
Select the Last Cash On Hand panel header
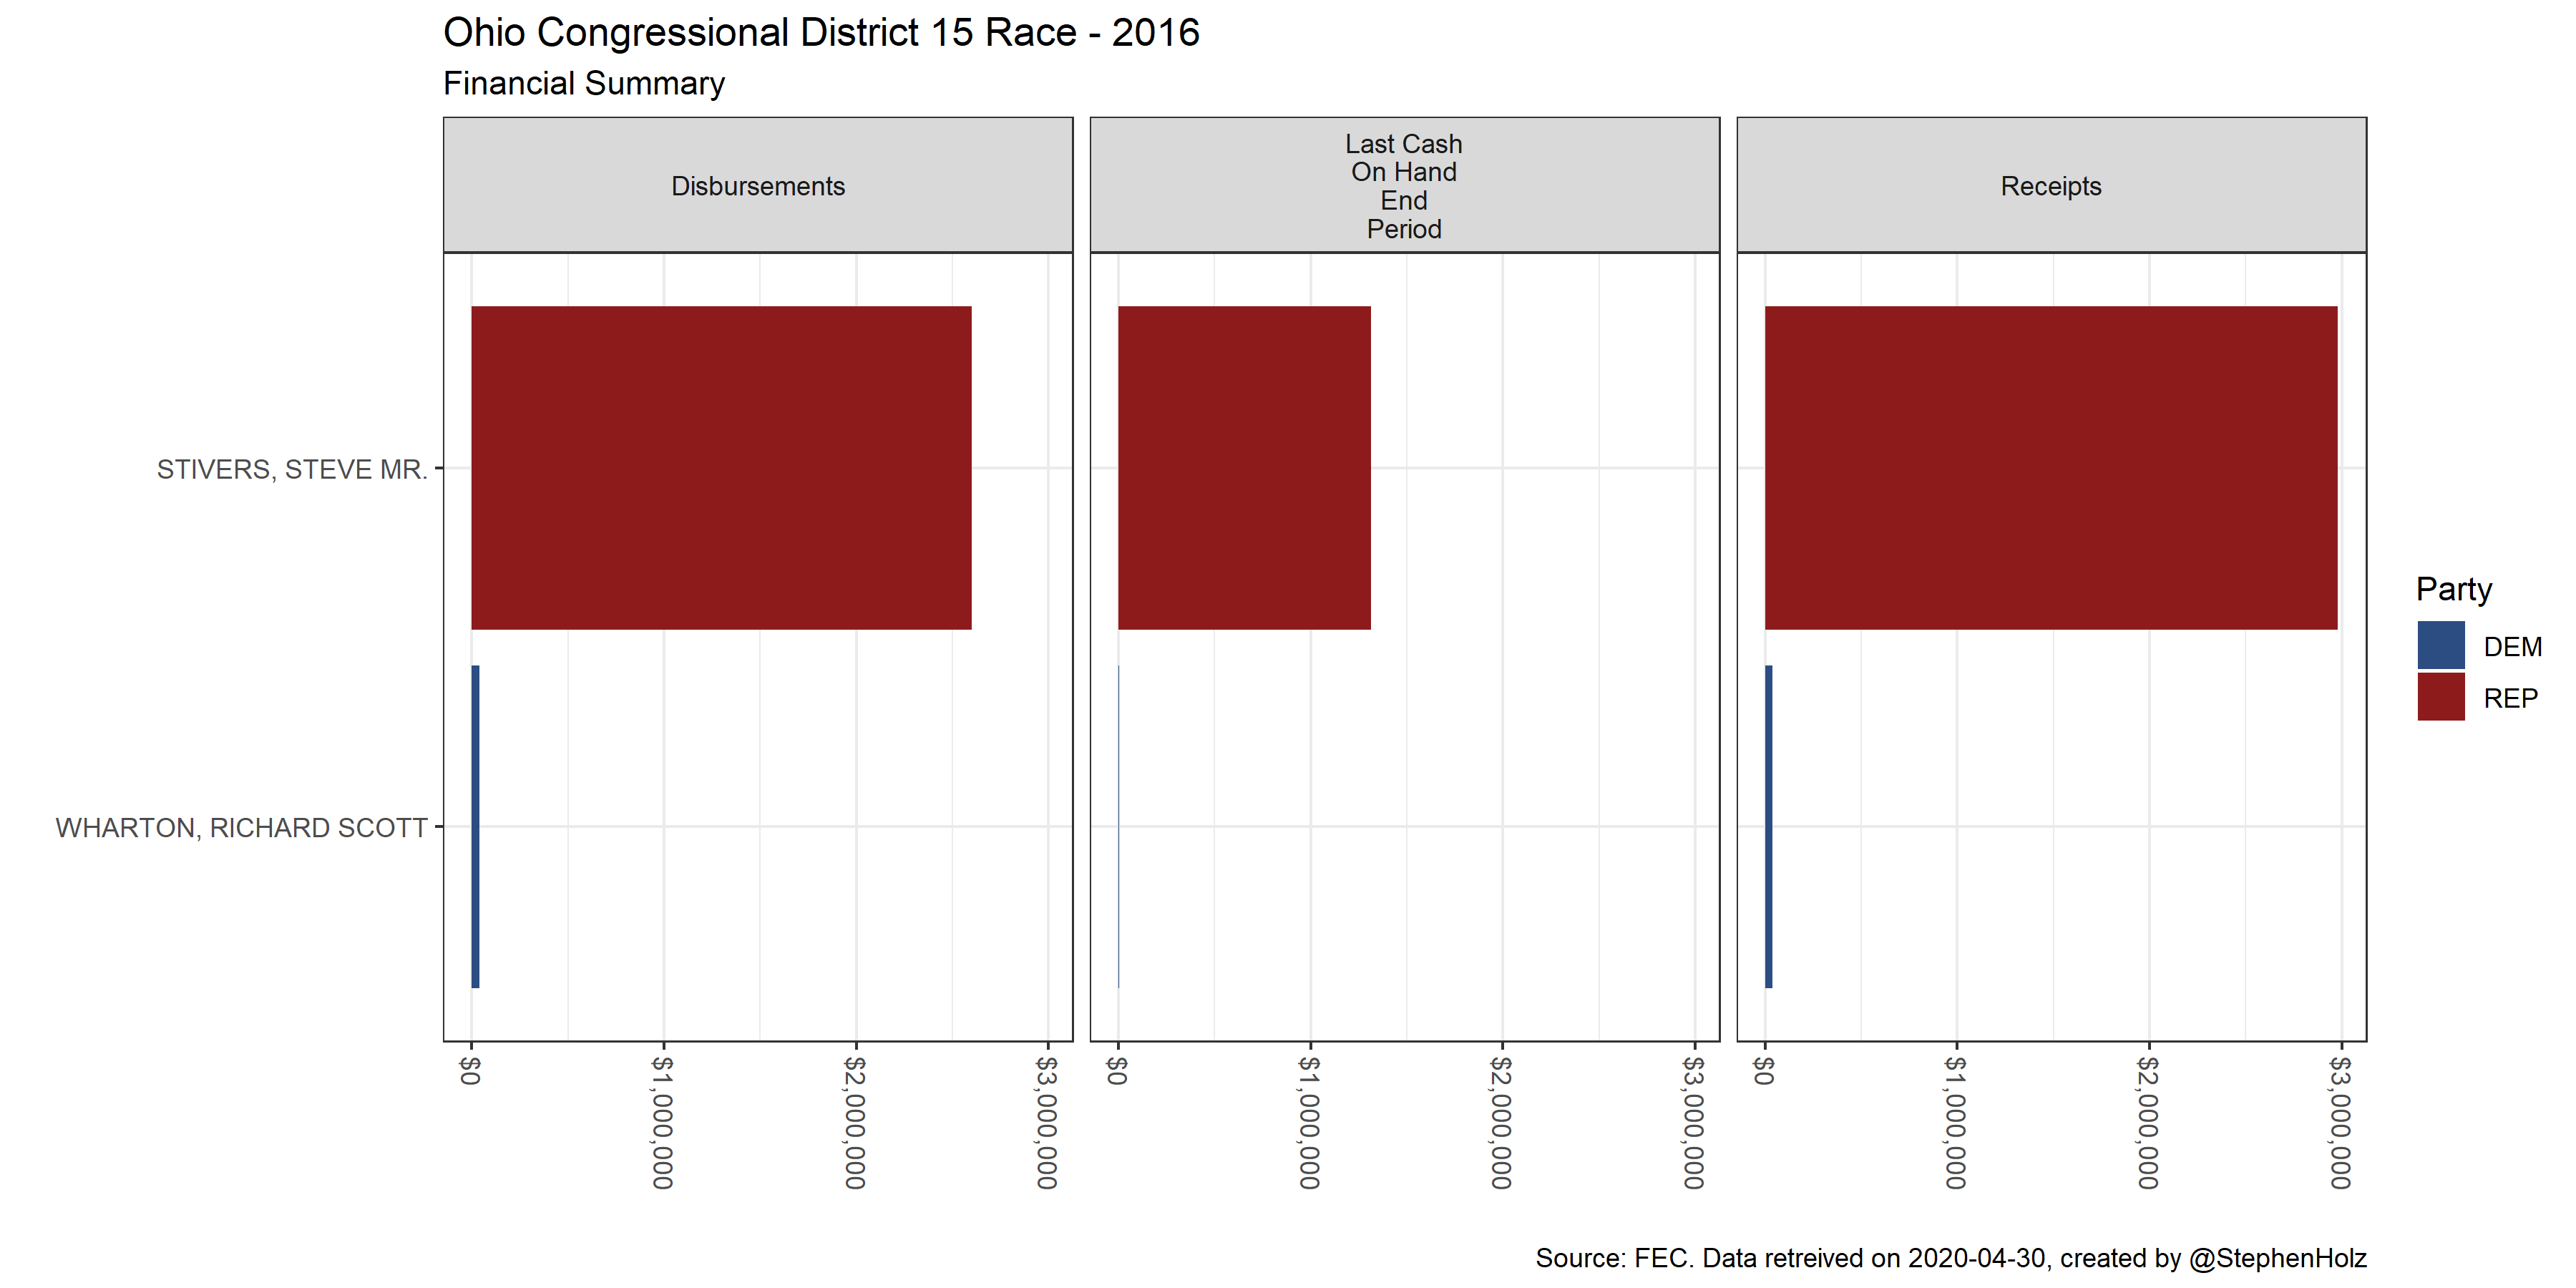pos(1403,186)
